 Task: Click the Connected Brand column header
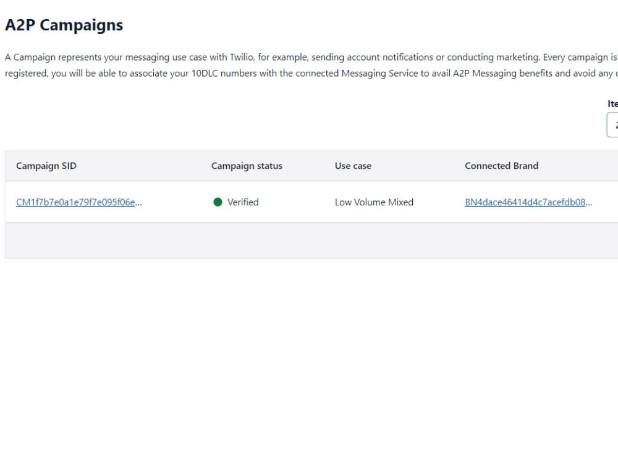coord(501,166)
